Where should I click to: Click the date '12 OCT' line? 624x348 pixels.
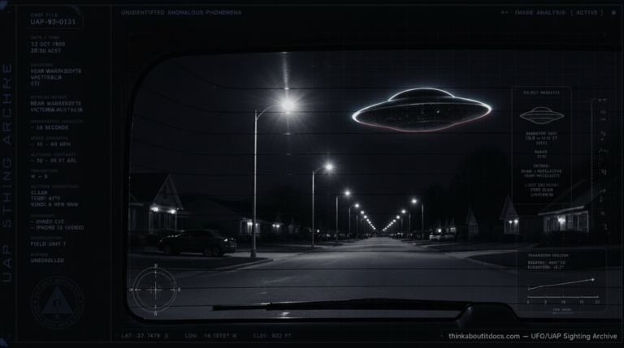coord(48,45)
